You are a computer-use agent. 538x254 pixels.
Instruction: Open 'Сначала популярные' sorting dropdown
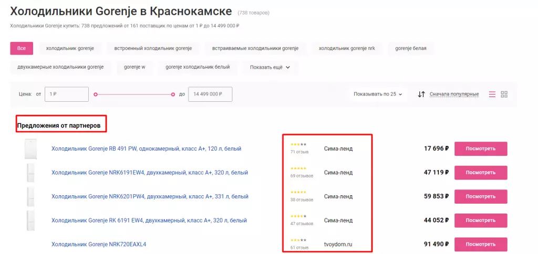(x=454, y=94)
